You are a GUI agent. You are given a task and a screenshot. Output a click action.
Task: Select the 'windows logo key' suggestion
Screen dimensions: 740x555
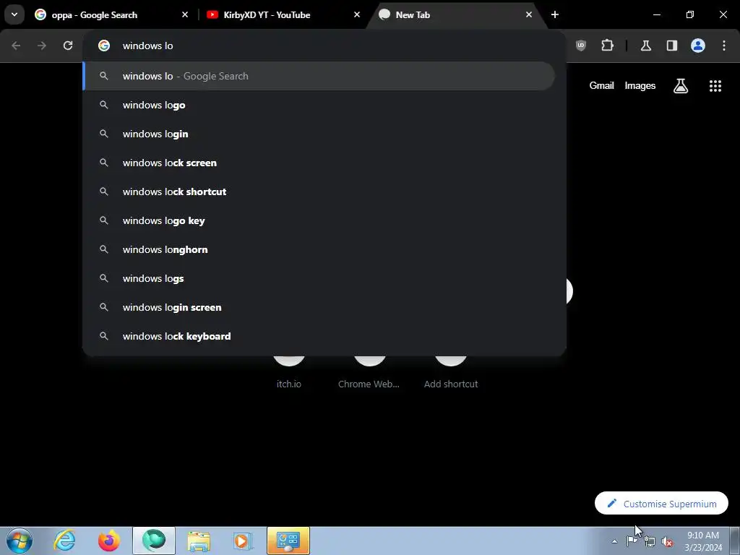click(x=319, y=220)
